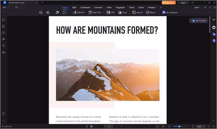
Task: Activate the Crop tool
Action: tap(122, 12)
